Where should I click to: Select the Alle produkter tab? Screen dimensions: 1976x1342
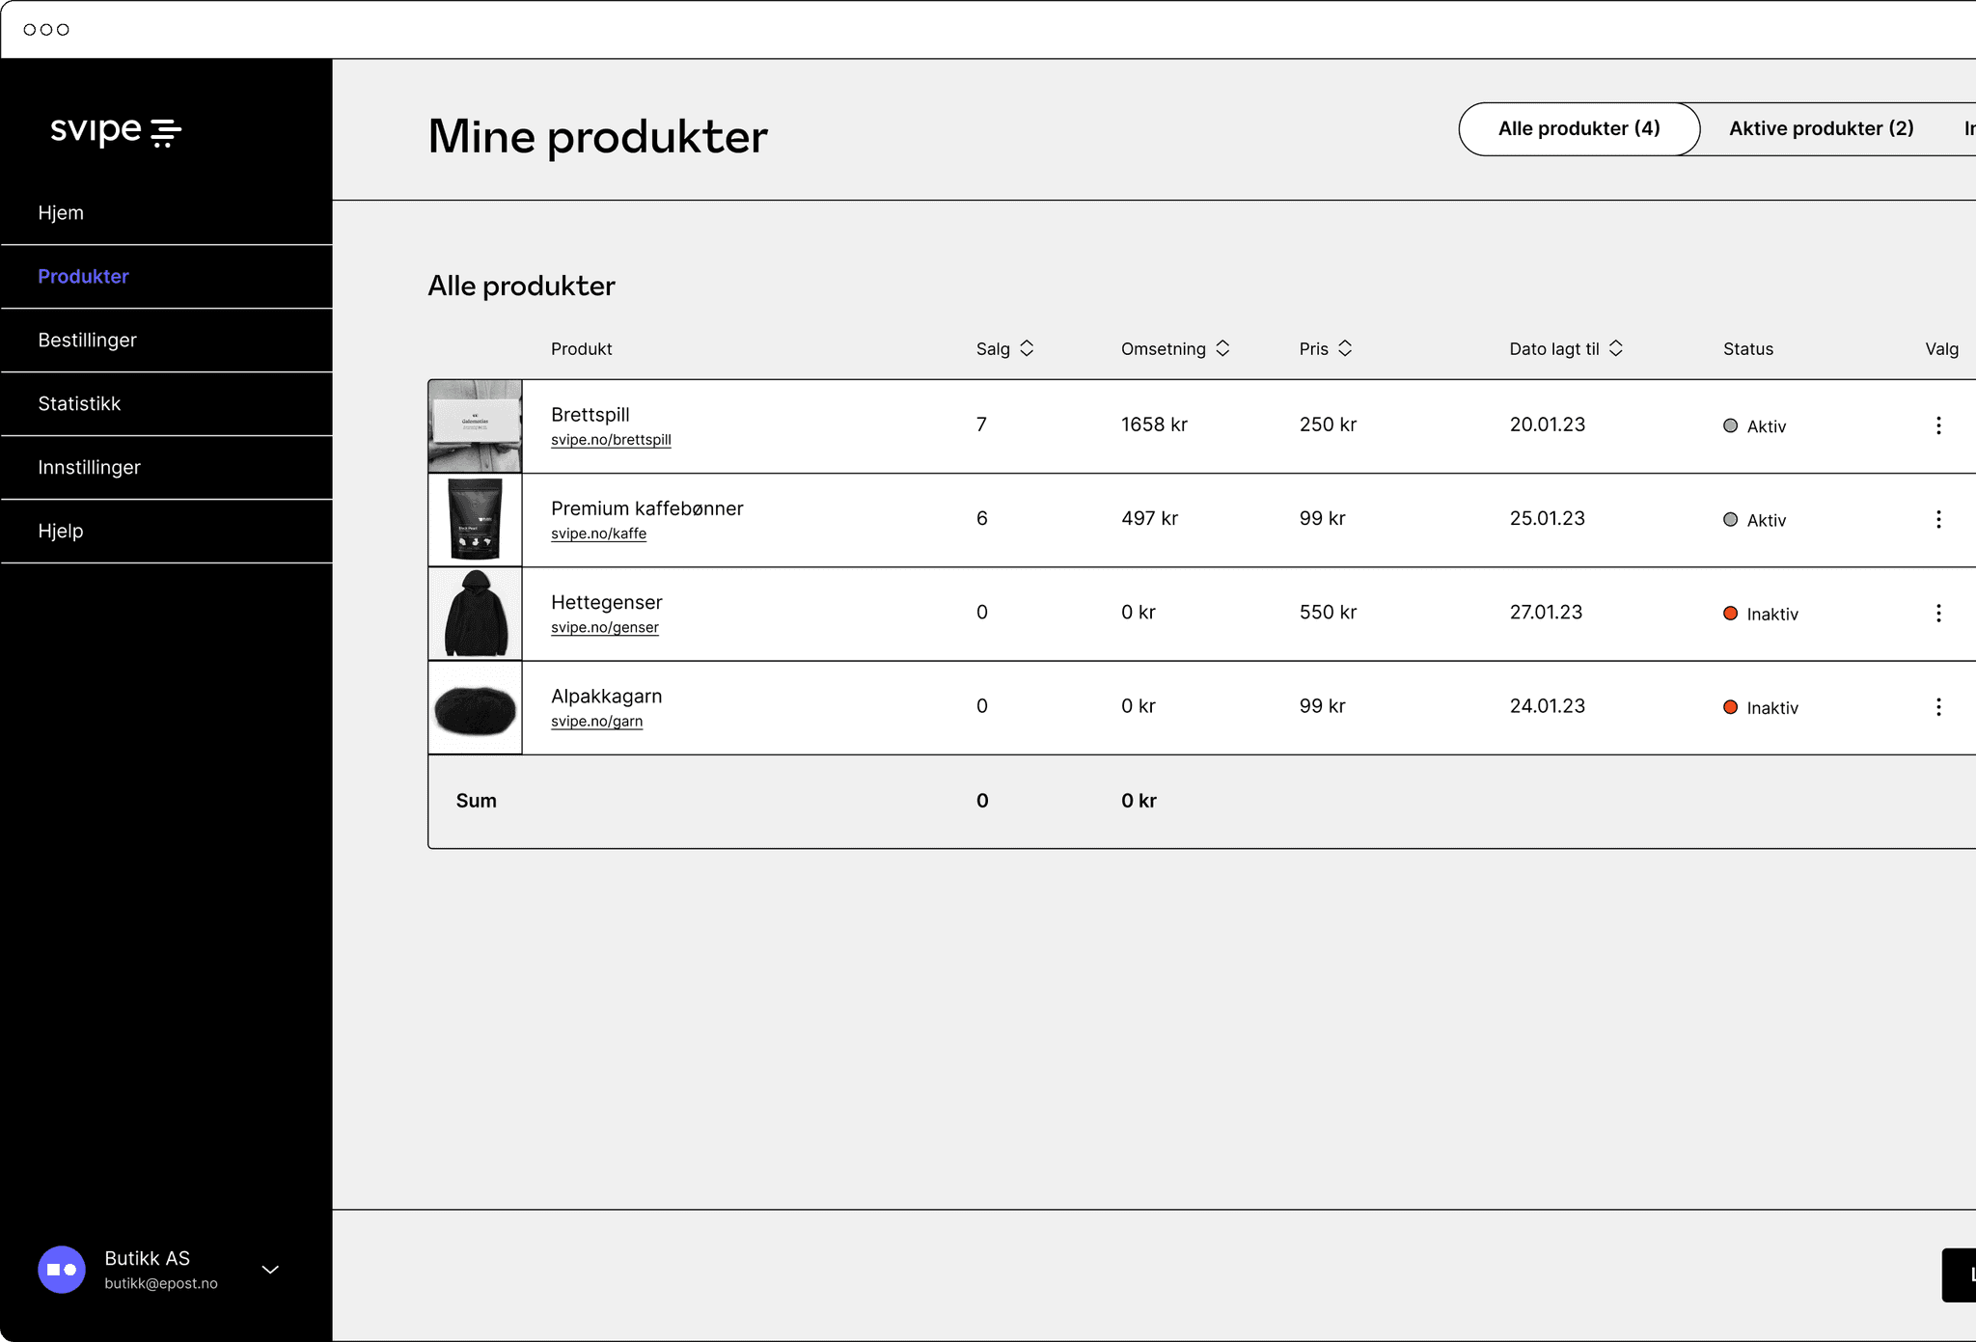coord(1578,128)
